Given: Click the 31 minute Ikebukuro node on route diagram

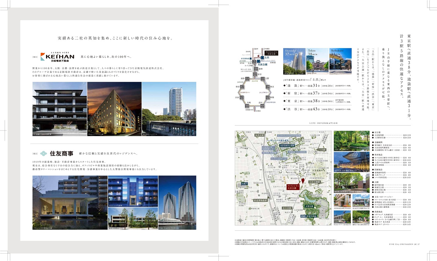Looking at the screenshot, I should (x=247, y=79).
